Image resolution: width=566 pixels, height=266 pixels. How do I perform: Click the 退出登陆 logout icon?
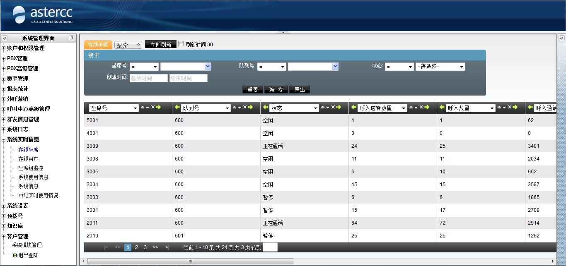coord(15,255)
